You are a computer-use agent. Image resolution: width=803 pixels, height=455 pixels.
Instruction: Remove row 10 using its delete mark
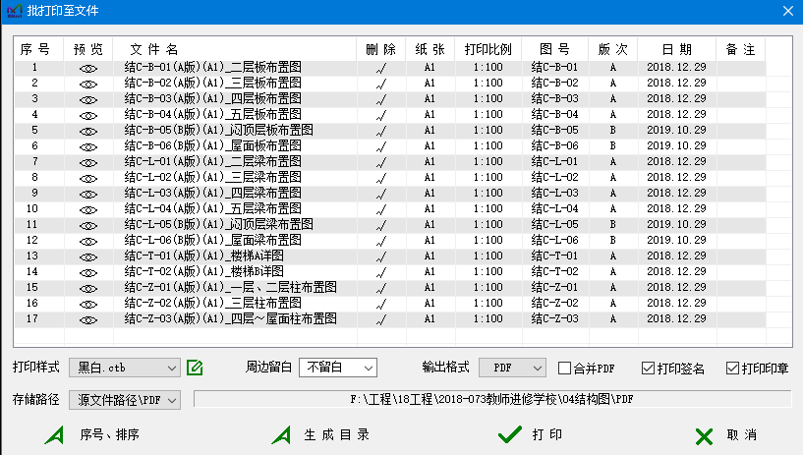tap(380, 209)
